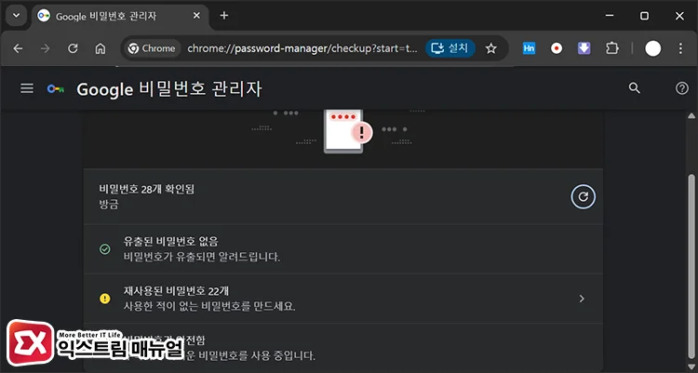Click the vertical scrollbar thumb
The width and height of the screenshot is (698, 373).
[x=691, y=267]
